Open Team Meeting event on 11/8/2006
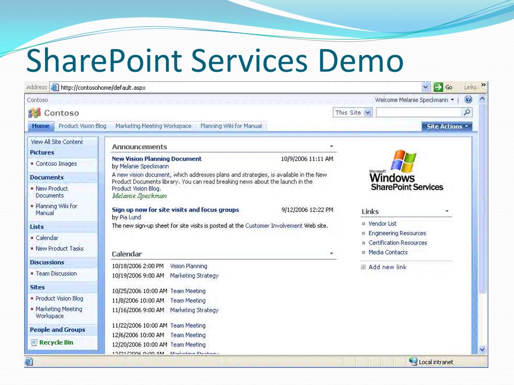This screenshot has width=514, height=385. (x=188, y=301)
